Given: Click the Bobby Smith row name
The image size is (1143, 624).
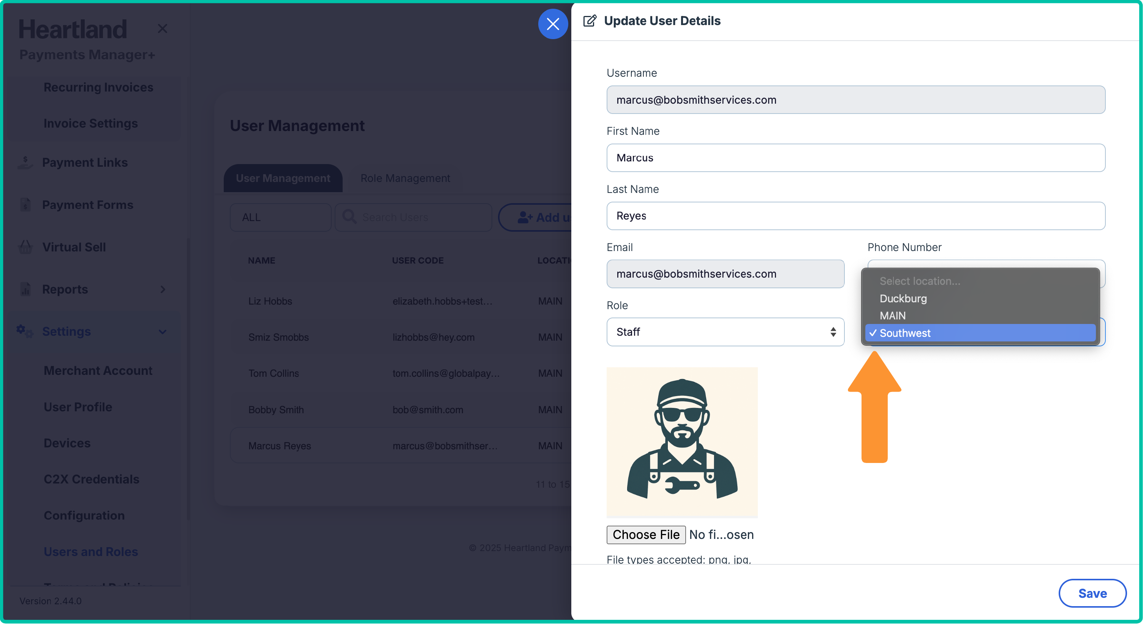Looking at the screenshot, I should tap(276, 410).
